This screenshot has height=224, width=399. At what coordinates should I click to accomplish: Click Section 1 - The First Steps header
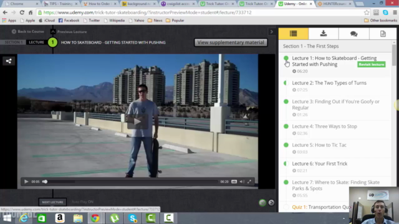(x=310, y=46)
